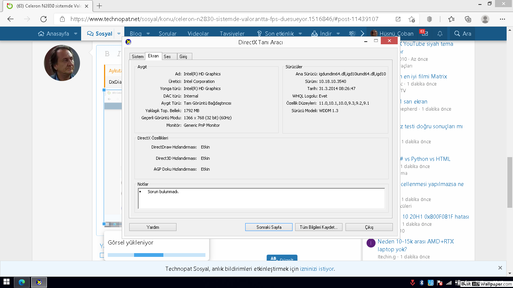
Task: Click the site lock icon in address bar
Action: (x=62, y=19)
